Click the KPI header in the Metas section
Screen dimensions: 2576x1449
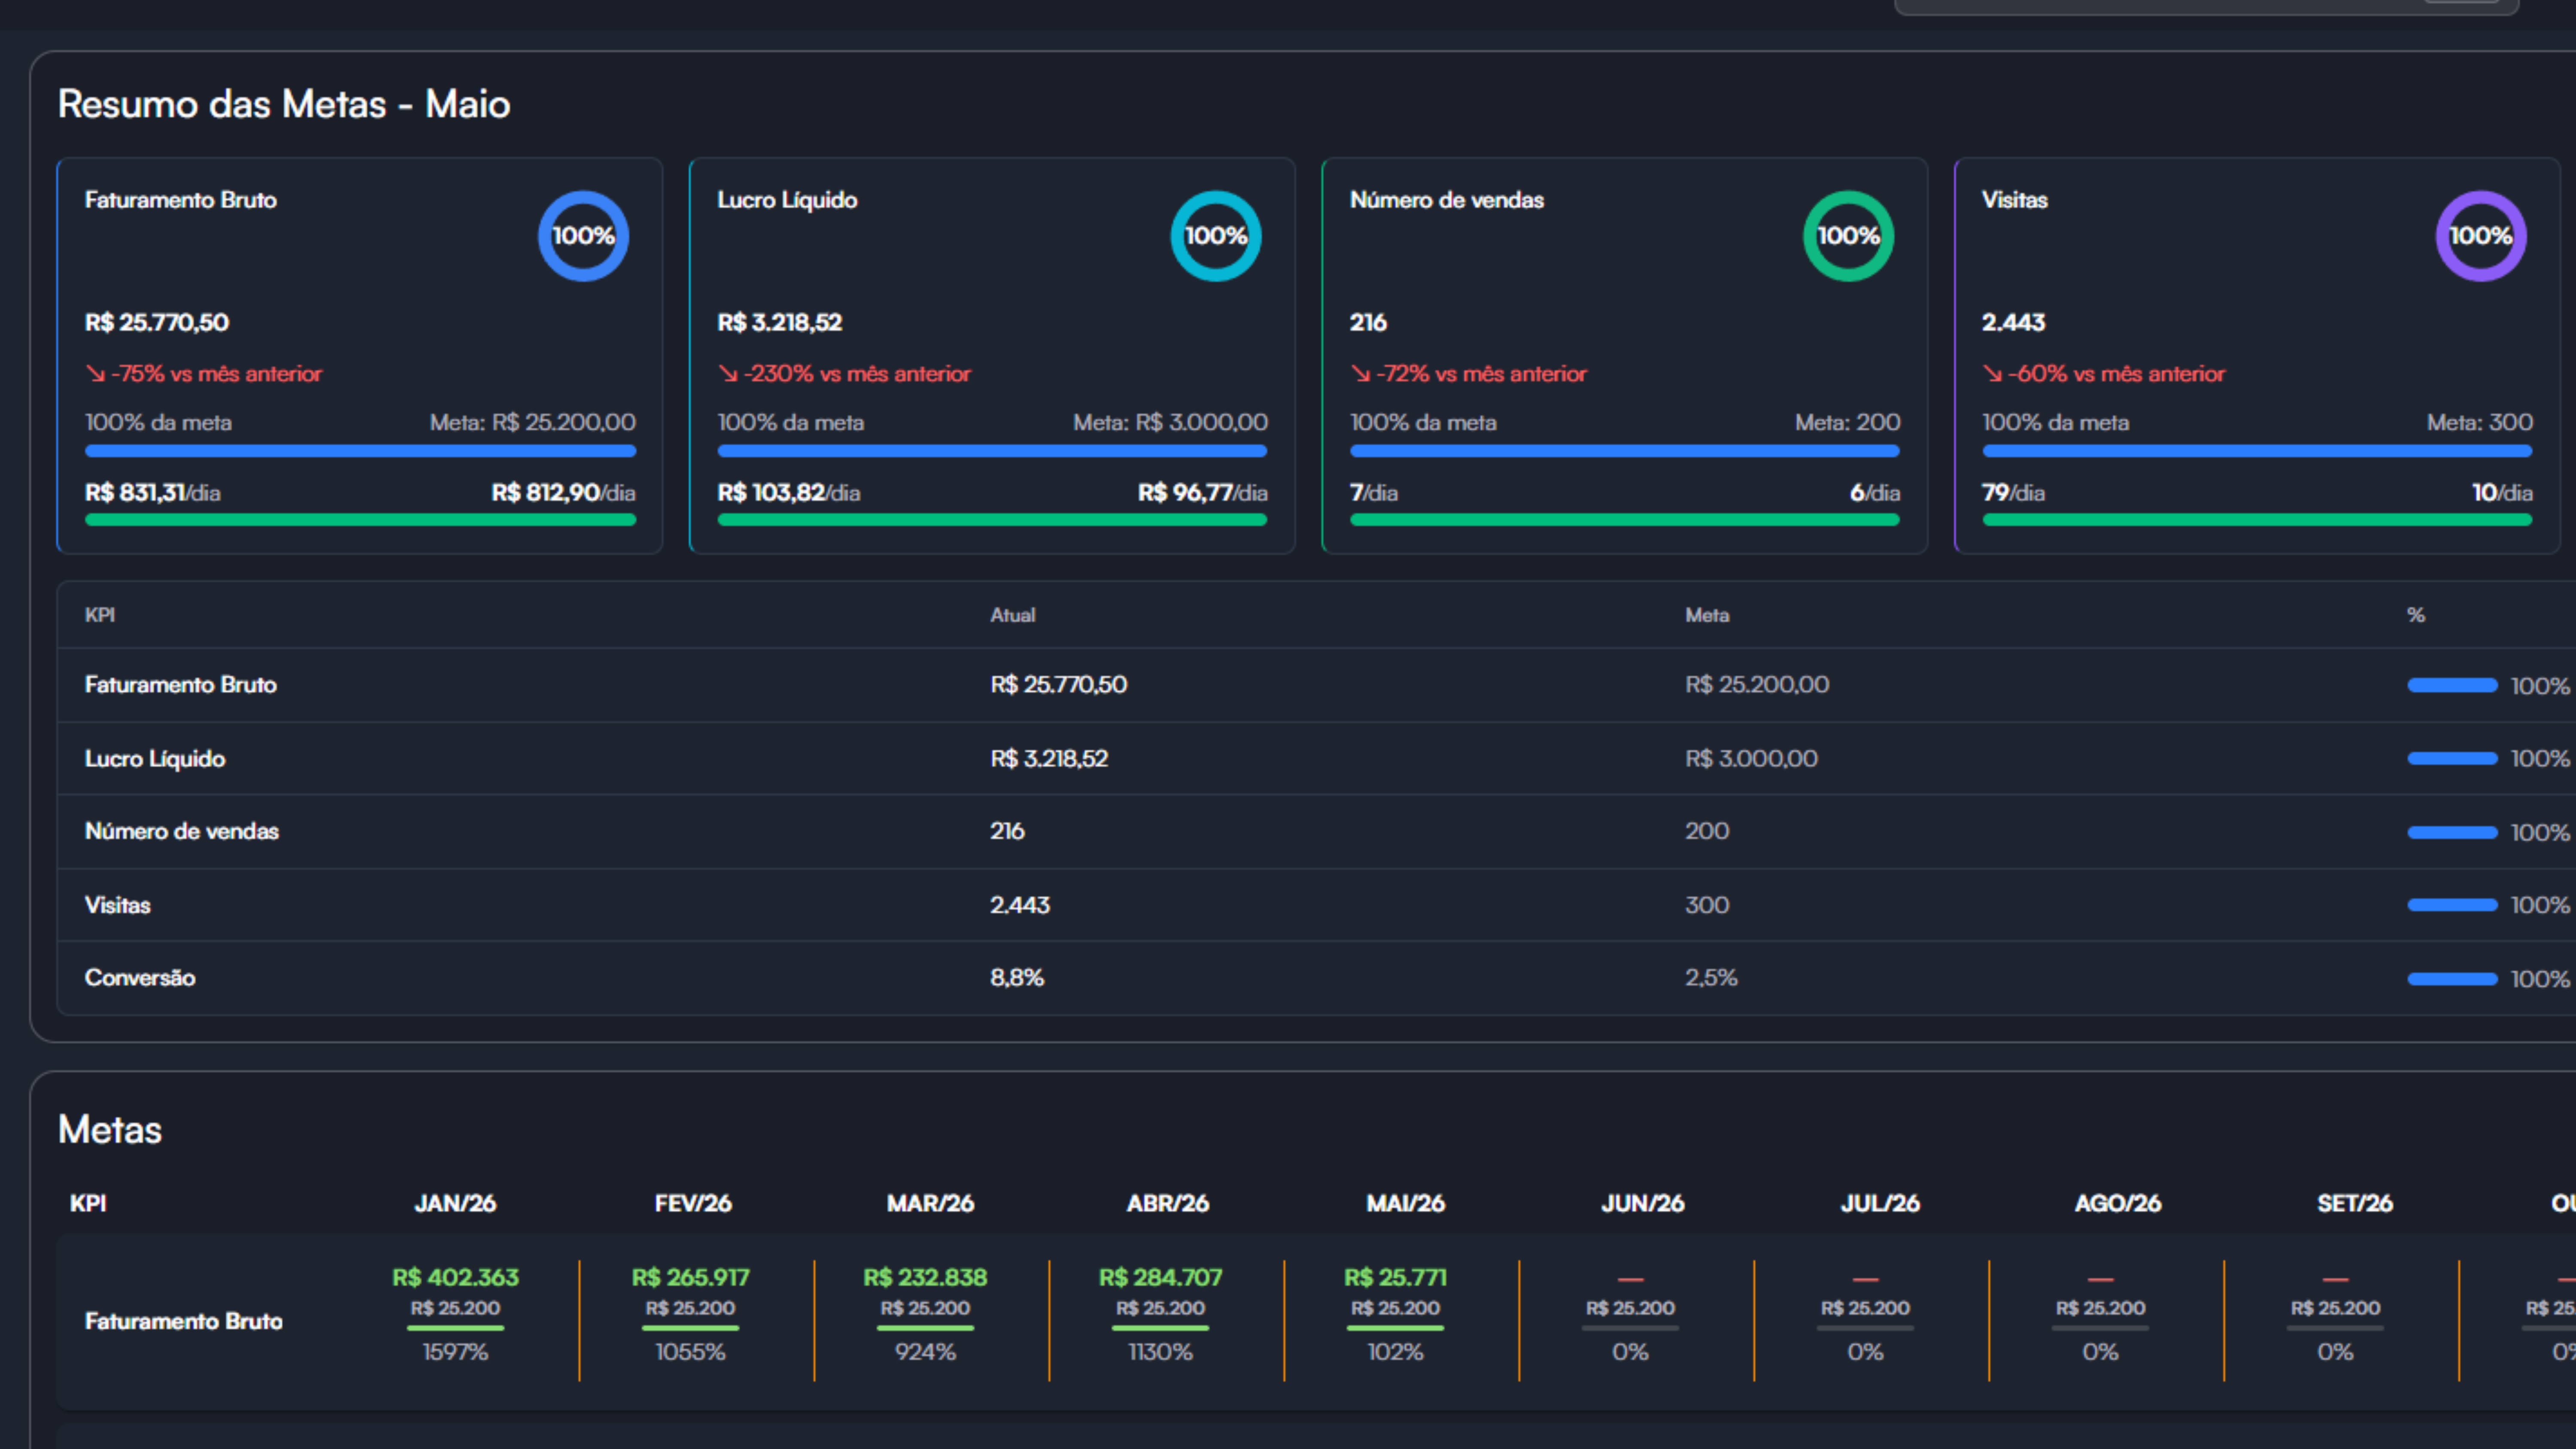pos(88,1204)
